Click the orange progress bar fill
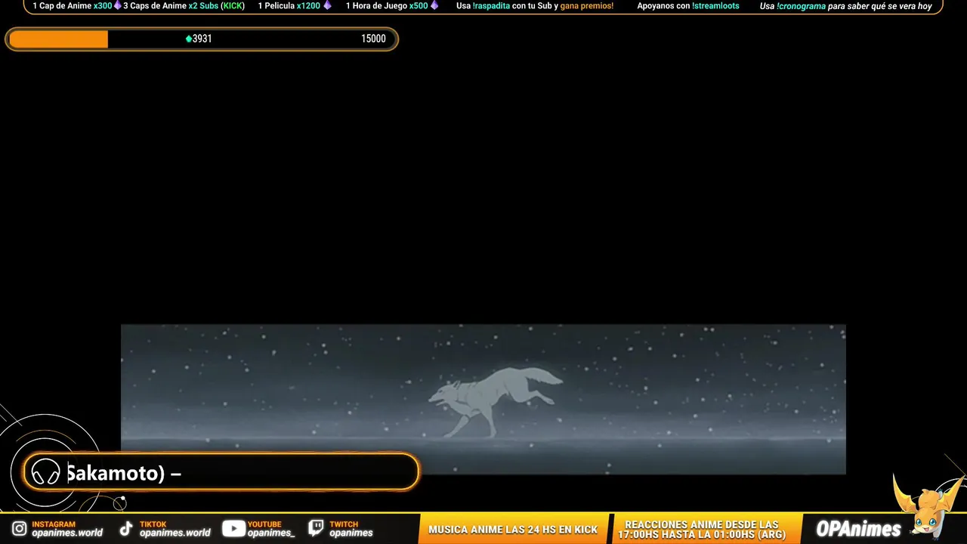Image resolution: width=967 pixels, height=544 pixels. tap(58, 39)
